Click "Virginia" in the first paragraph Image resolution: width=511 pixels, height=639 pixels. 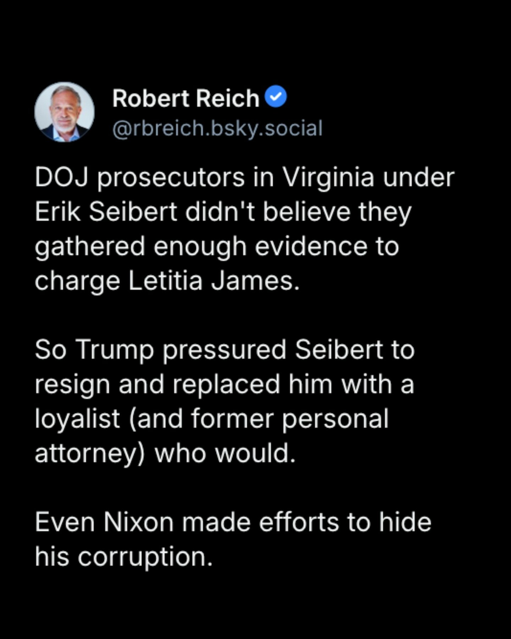[328, 177]
